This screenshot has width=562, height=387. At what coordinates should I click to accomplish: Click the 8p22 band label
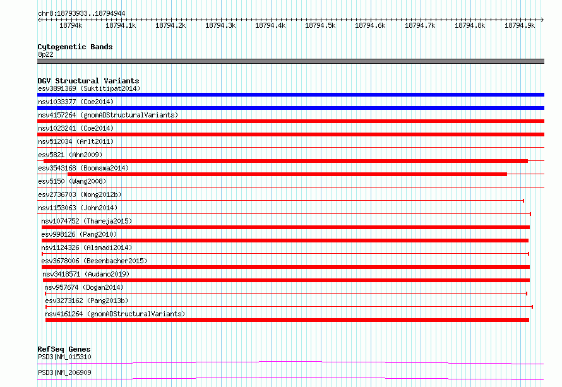(x=45, y=54)
